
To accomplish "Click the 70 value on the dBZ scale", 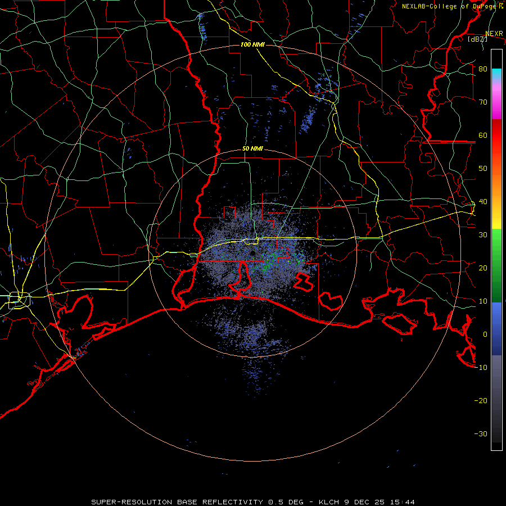I will coord(483,102).
